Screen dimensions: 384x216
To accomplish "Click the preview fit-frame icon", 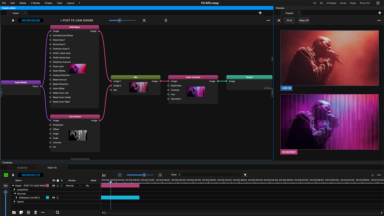I will pyautogui.click(x=279, y=20).
